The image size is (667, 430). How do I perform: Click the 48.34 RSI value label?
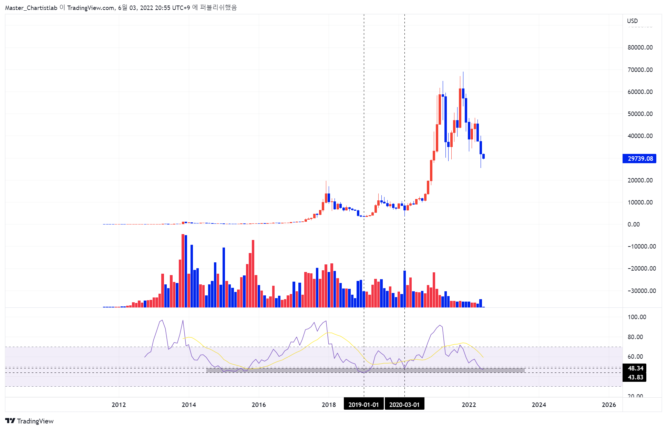[635, 368]
